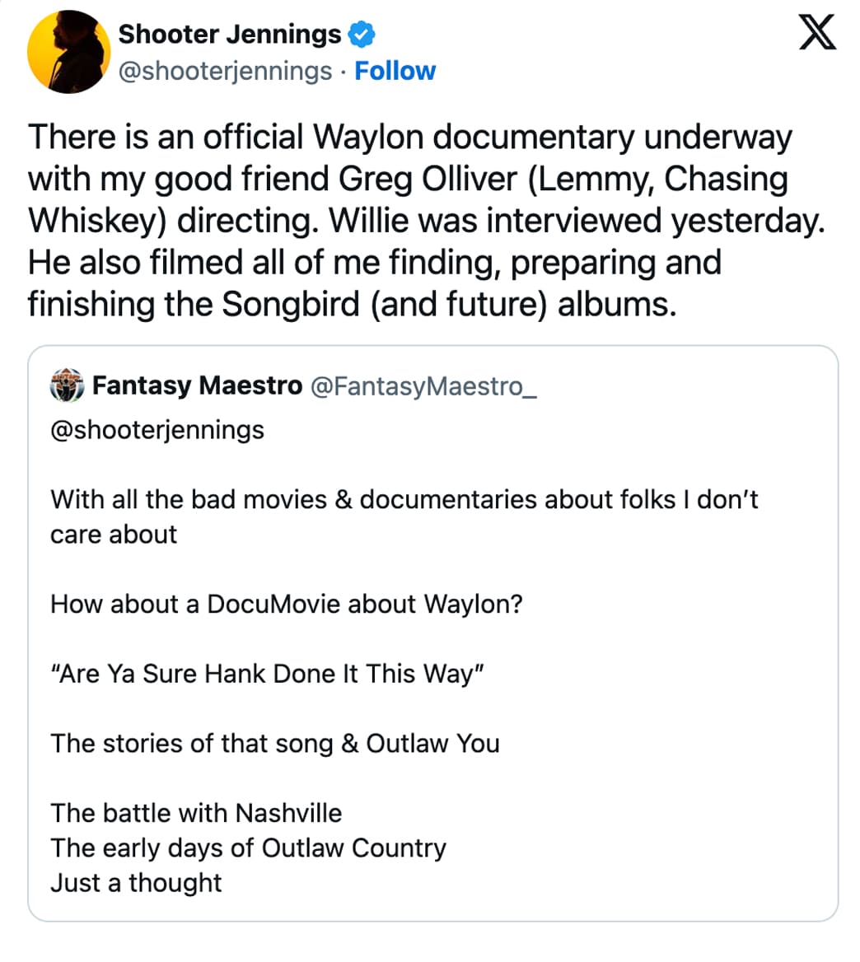Viewport: 860px width, 962px height.
Task: Click "How about a DocuMovie about Waylon?"
Action: tap(286, 604)
